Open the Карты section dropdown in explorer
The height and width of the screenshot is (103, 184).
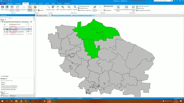coord(5,20)
